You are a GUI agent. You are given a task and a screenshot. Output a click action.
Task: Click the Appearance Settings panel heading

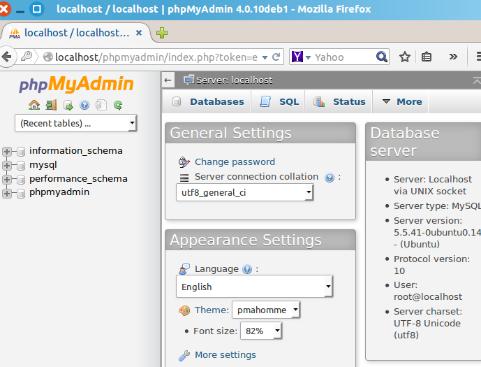246,240
